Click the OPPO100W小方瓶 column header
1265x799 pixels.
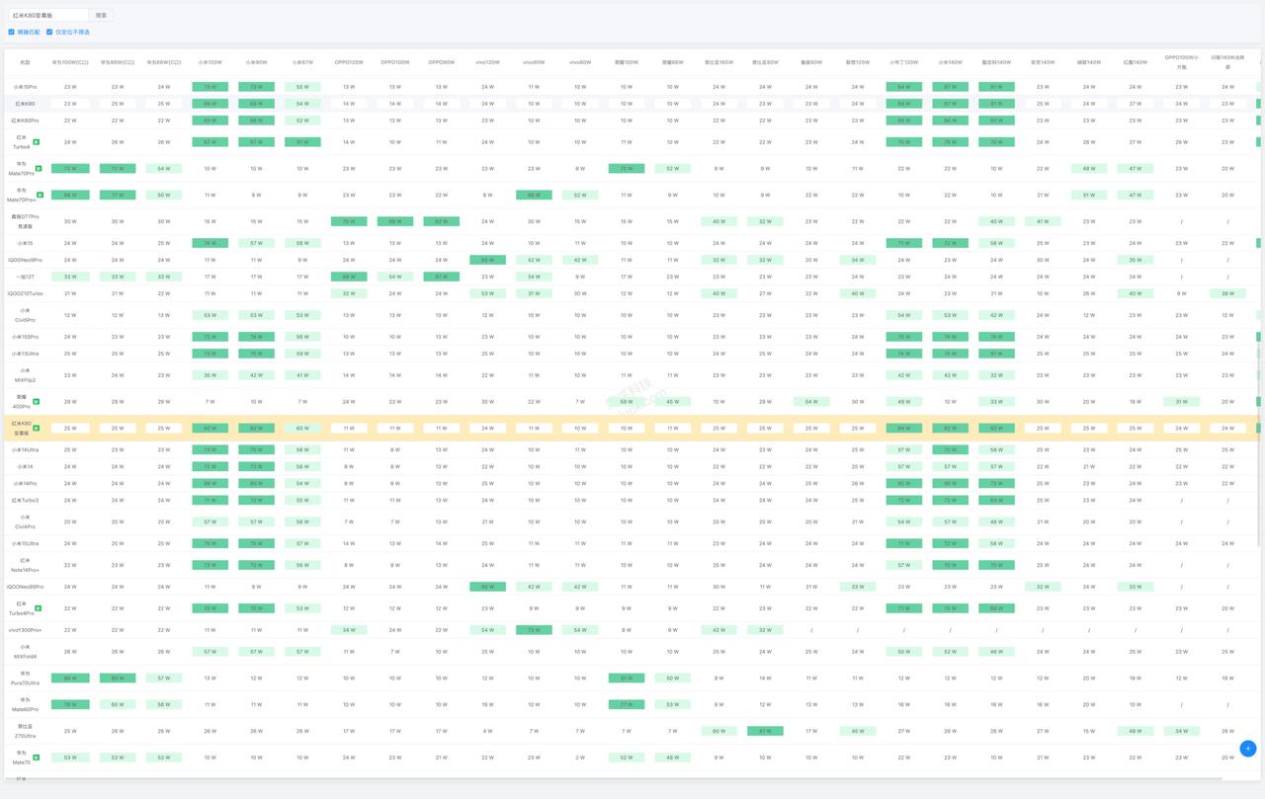1181,62
